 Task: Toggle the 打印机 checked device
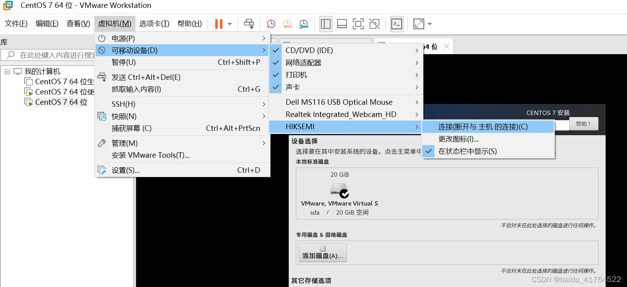346,75
